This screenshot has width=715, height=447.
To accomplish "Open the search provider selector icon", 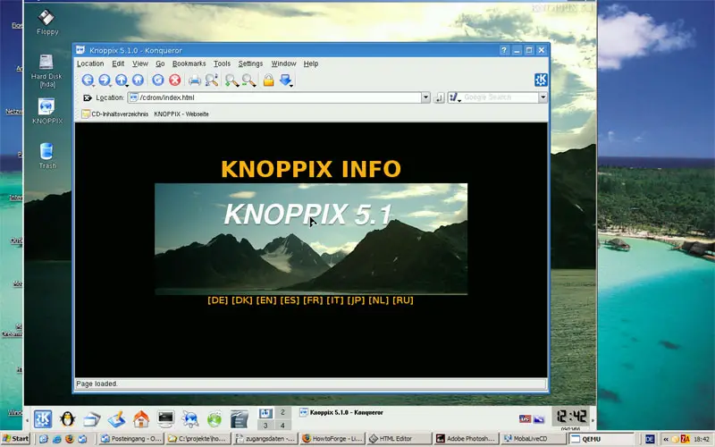I will 455,97.
